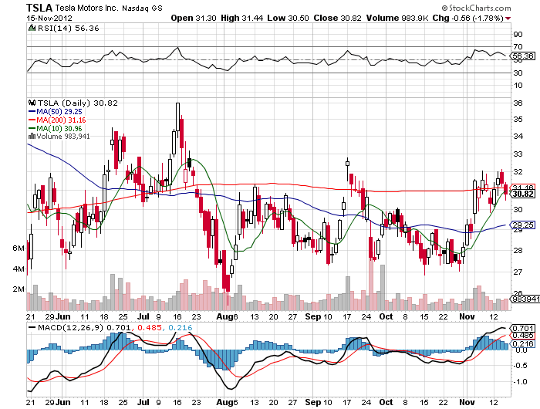540x409 pixels.
Task: Click the green RSI indicator icon
Action: pos(32,28)
